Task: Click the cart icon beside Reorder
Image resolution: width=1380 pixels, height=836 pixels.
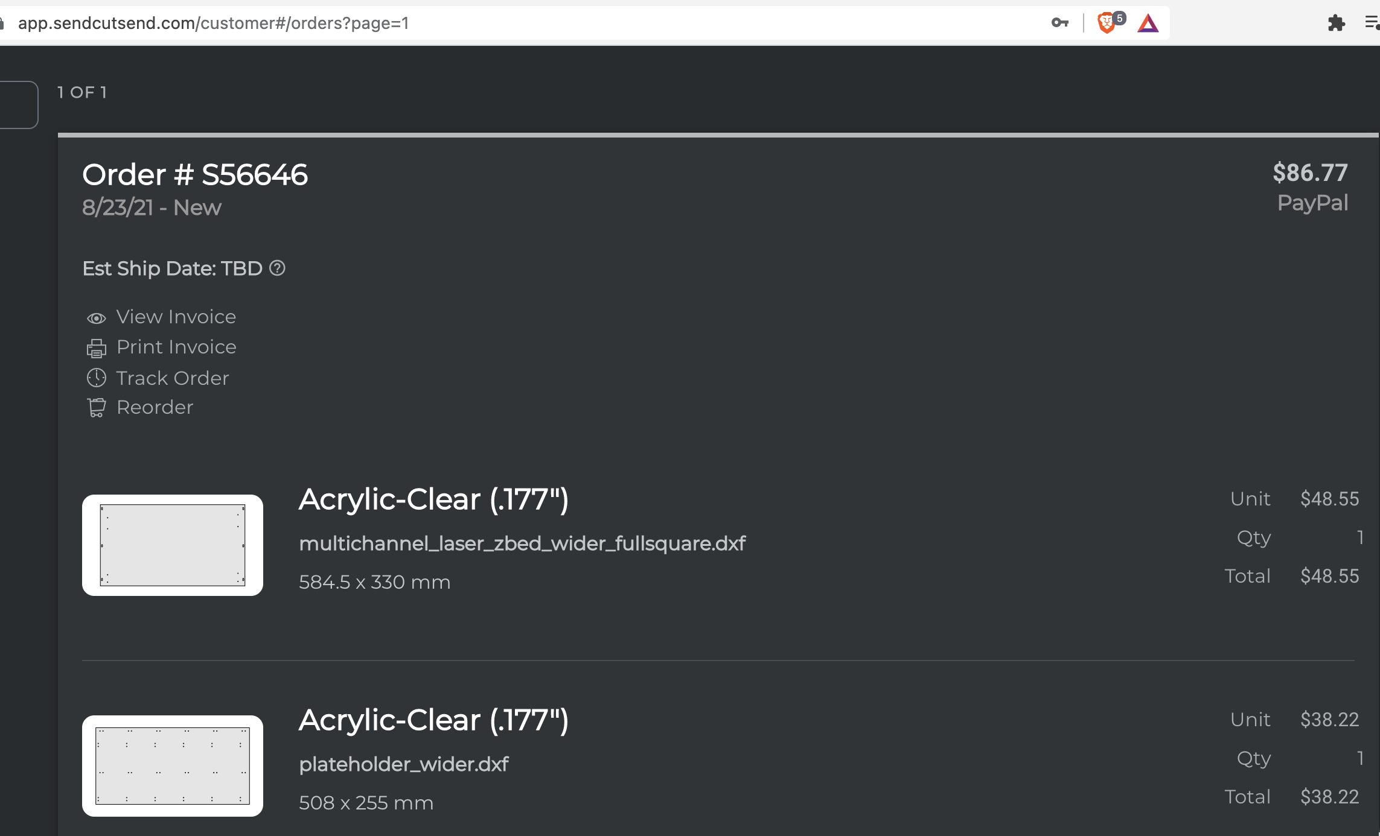Action: (97, 408)
